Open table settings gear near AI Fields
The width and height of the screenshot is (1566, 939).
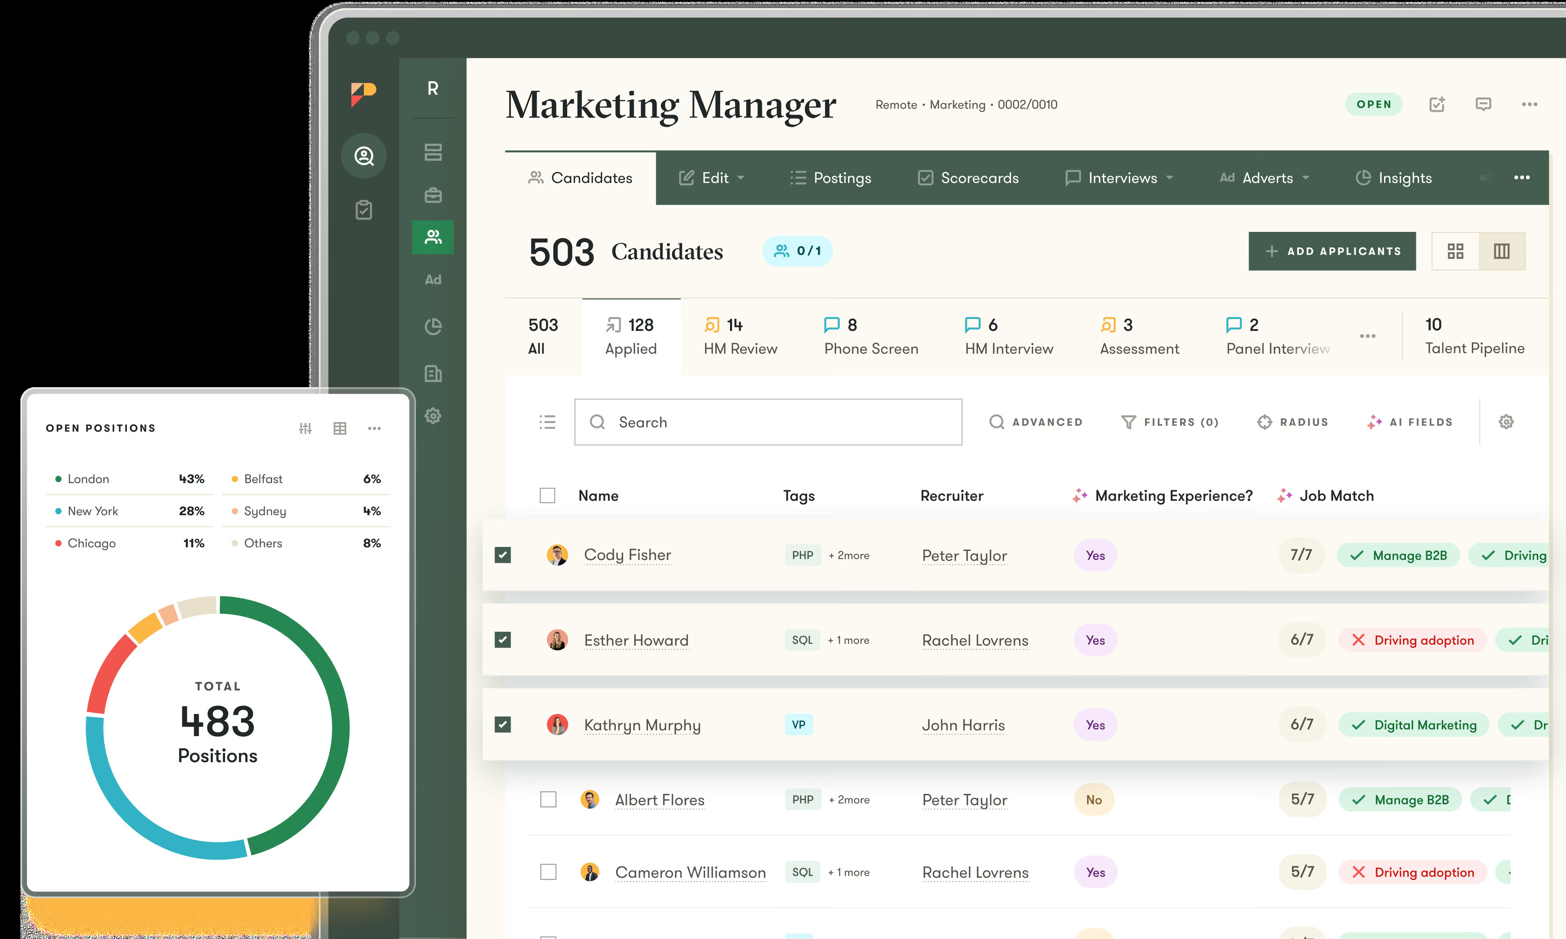point(1506,422)
